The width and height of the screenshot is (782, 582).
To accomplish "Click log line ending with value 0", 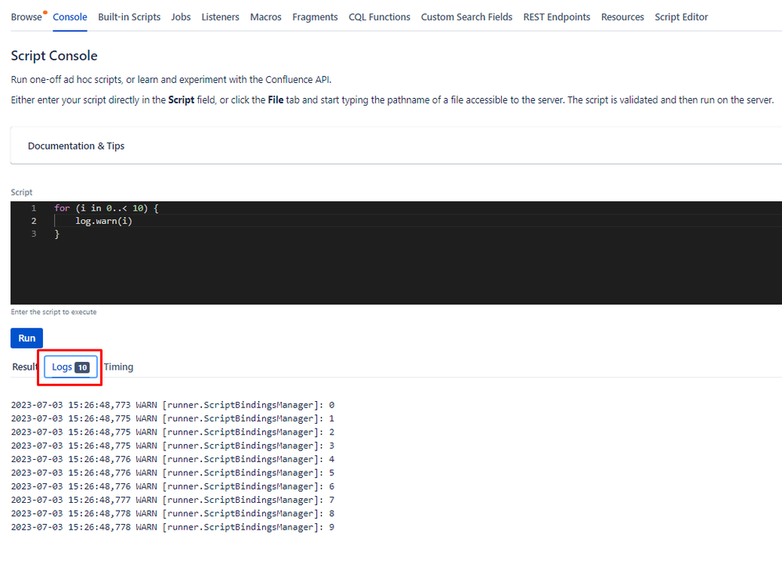I will pos(172,405).
